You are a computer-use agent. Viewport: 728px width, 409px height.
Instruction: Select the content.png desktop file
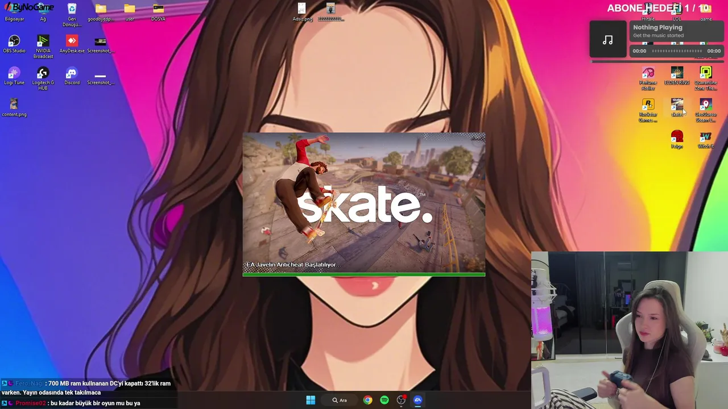[14, 107]
